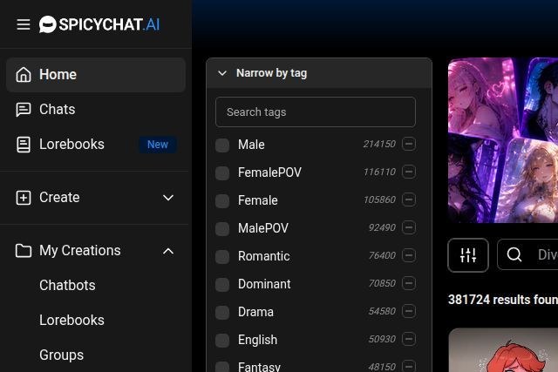Image resolution: width=558 pixels, height=372 pixels.
Task: Collapse the My Creations section chevron
Action: pos(168,251)
